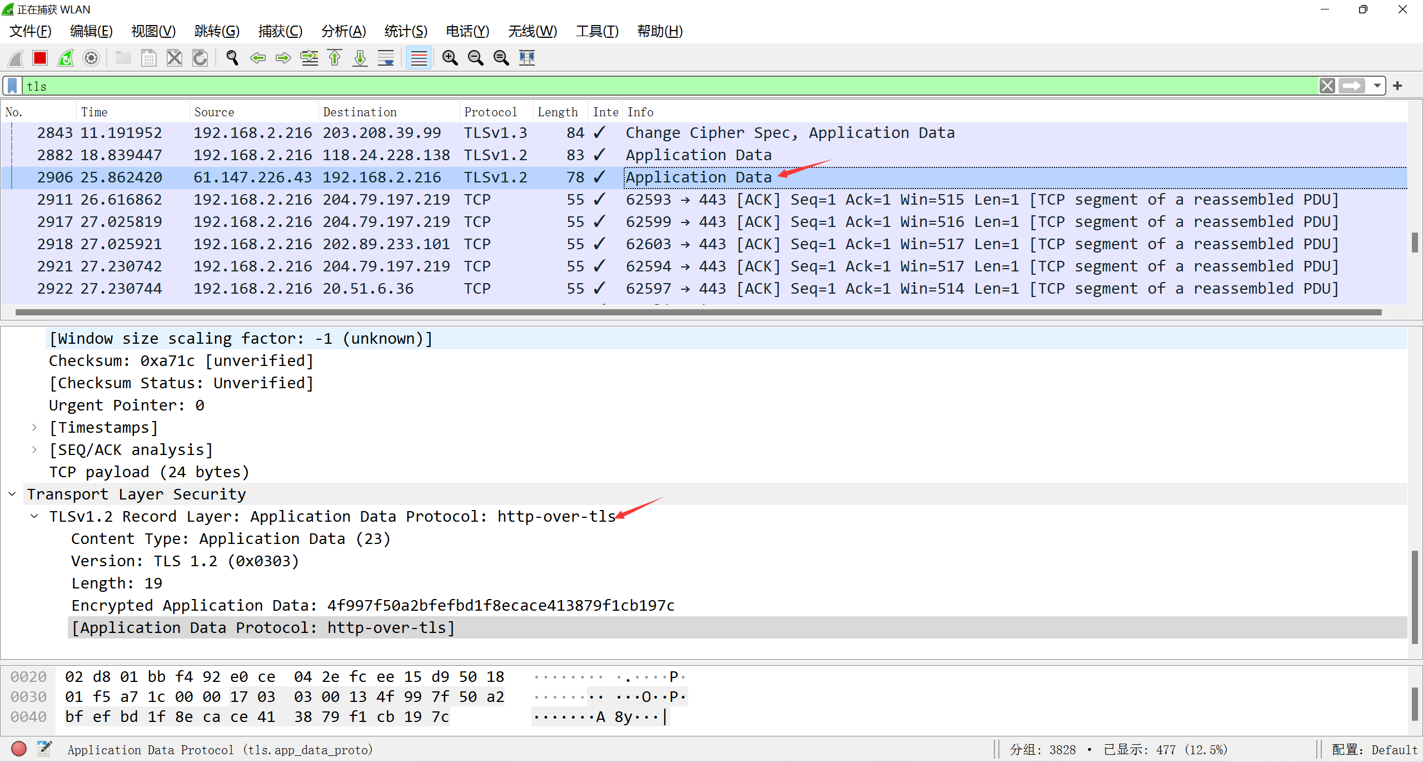
Task: Zoom out of the main window text
Action: [x=476, y=58]
